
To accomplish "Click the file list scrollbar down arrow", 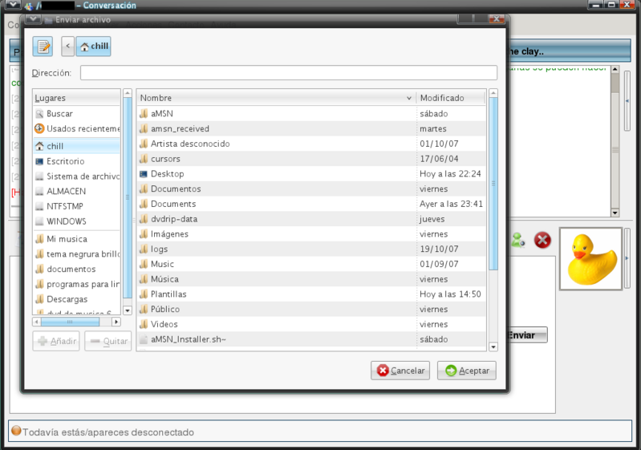I will pos(493,347).
